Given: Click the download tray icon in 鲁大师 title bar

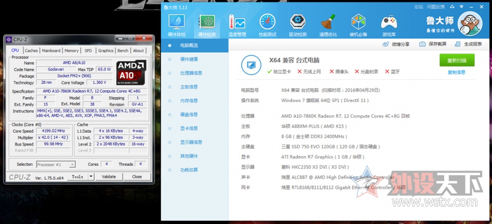Looking at the screenshot, I should [x=452, y=7].
